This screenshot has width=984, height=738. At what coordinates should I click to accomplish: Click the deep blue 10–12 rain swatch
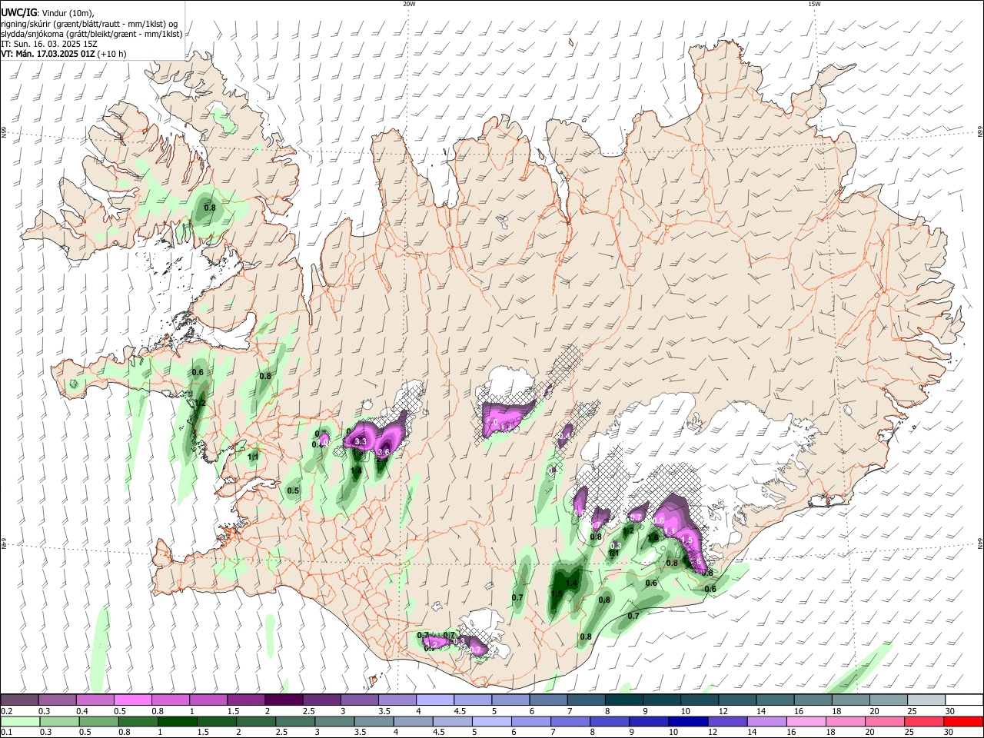689,721
